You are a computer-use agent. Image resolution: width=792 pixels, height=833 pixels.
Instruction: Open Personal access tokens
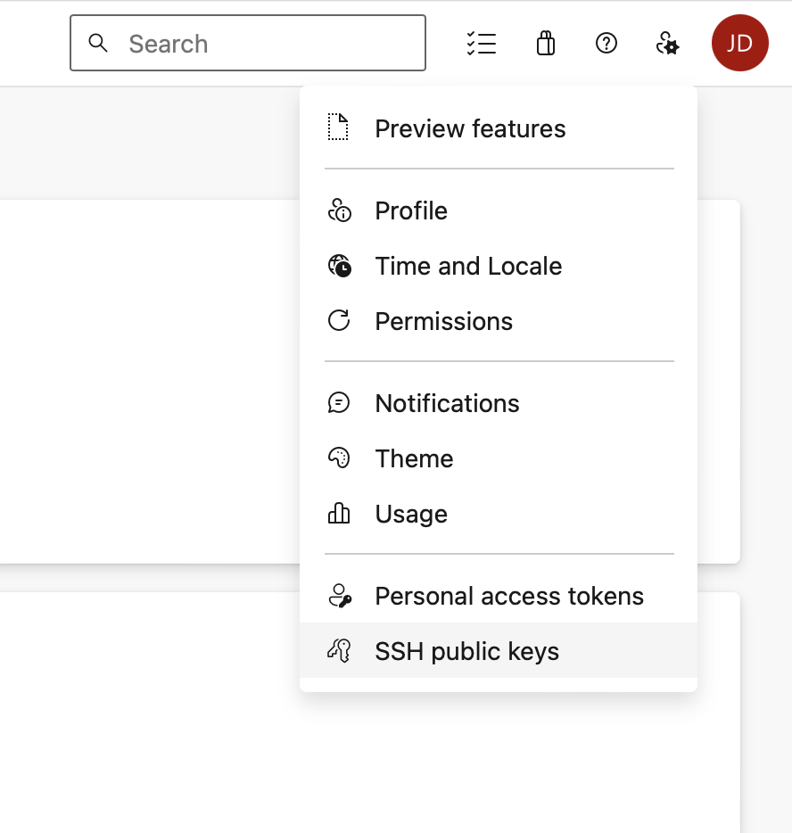(x=509, y=596)
